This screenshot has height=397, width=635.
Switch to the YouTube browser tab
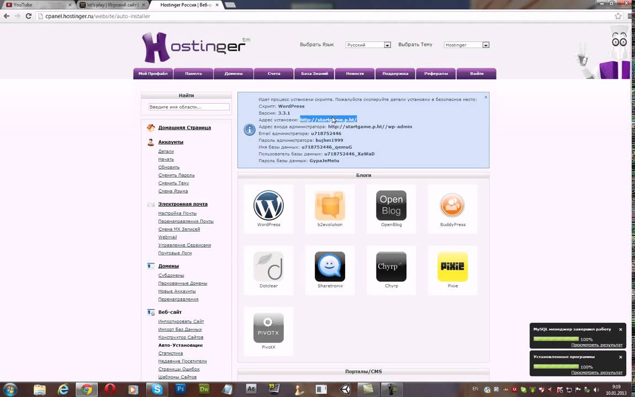coord(37,5)
